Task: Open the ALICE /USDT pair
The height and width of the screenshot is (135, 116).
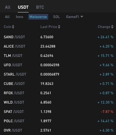Action: coord(15,46)
